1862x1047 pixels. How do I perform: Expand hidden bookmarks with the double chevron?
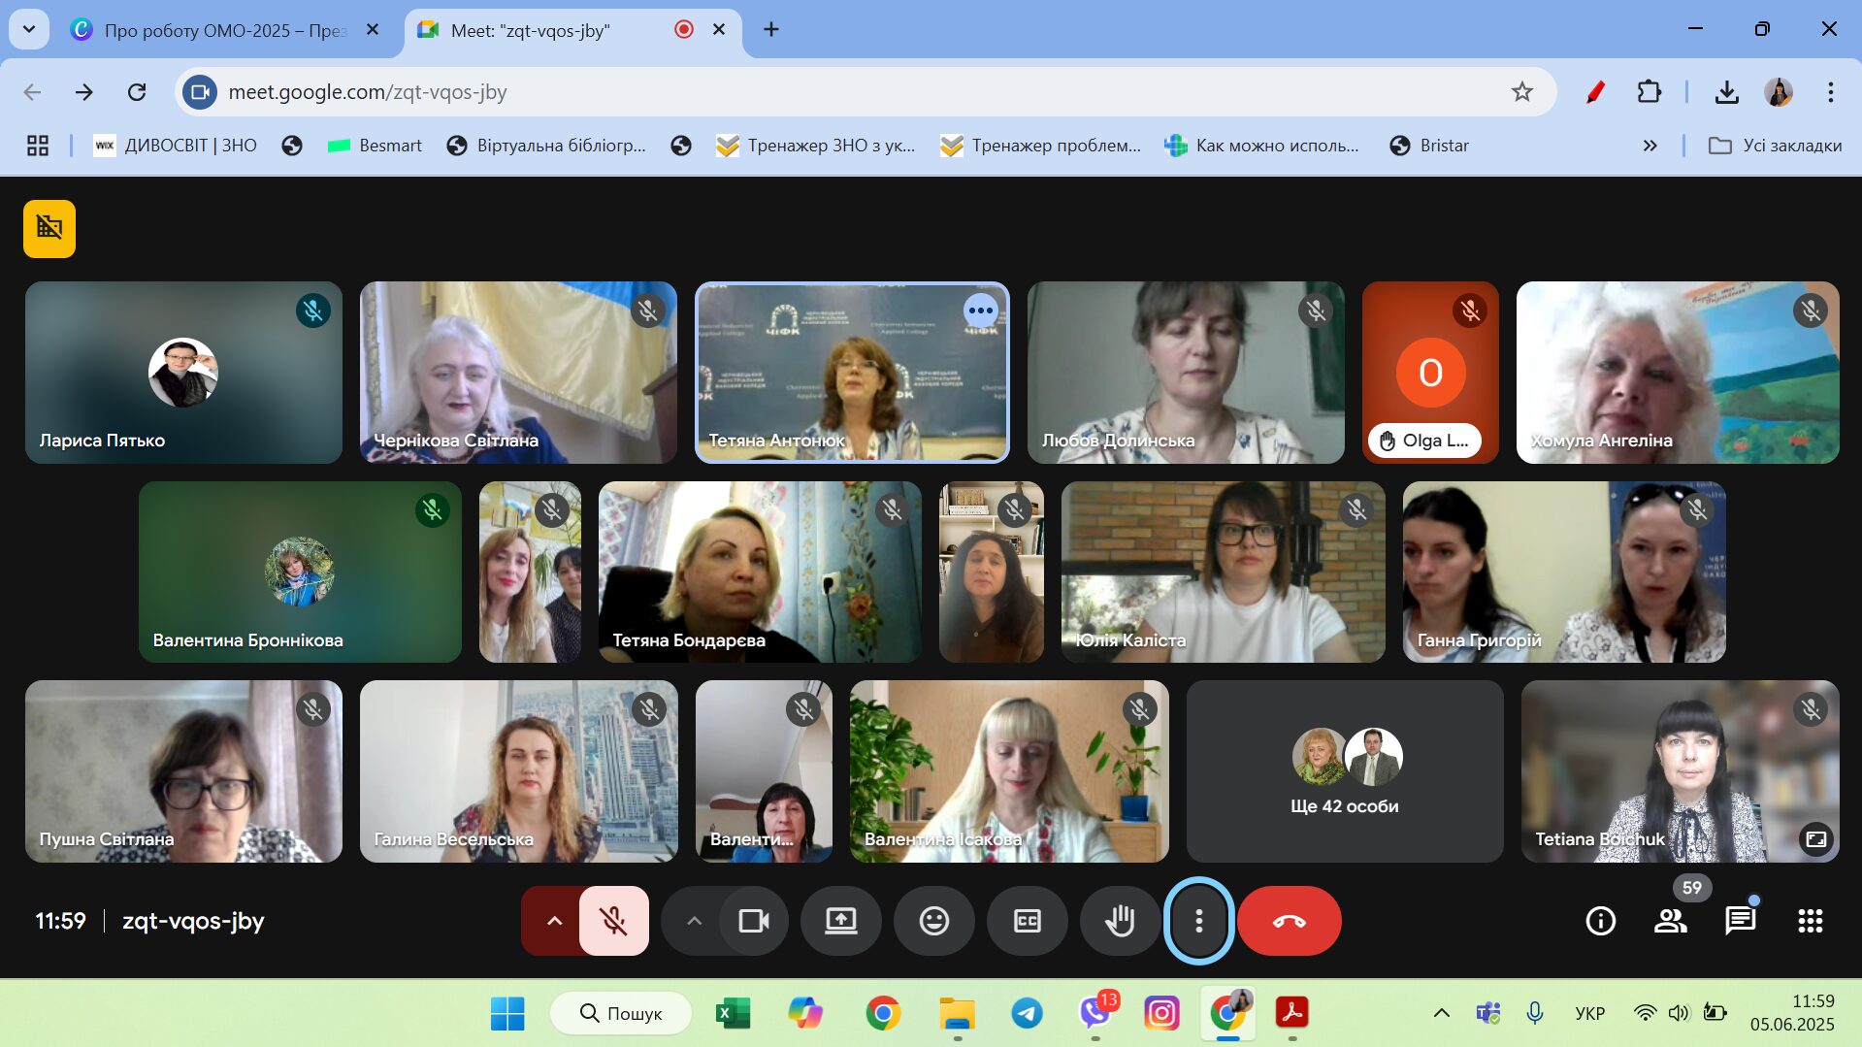[x=1650, y=146]
